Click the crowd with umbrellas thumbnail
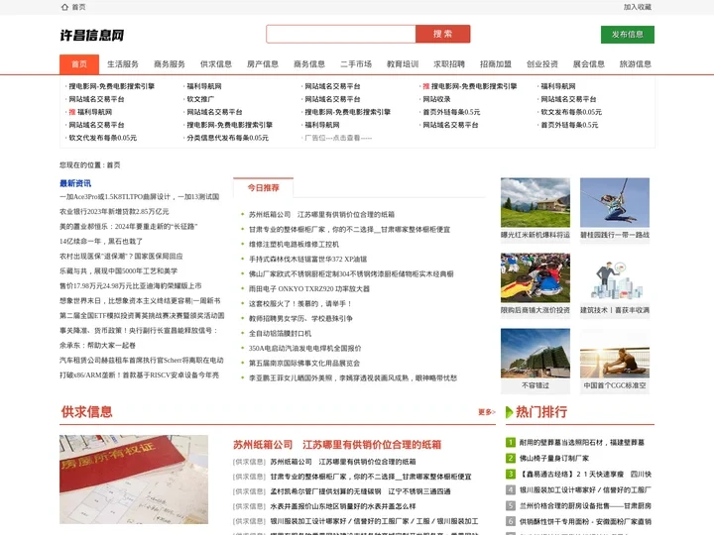This screenshot has width=714, height=535. pos(535,277)
